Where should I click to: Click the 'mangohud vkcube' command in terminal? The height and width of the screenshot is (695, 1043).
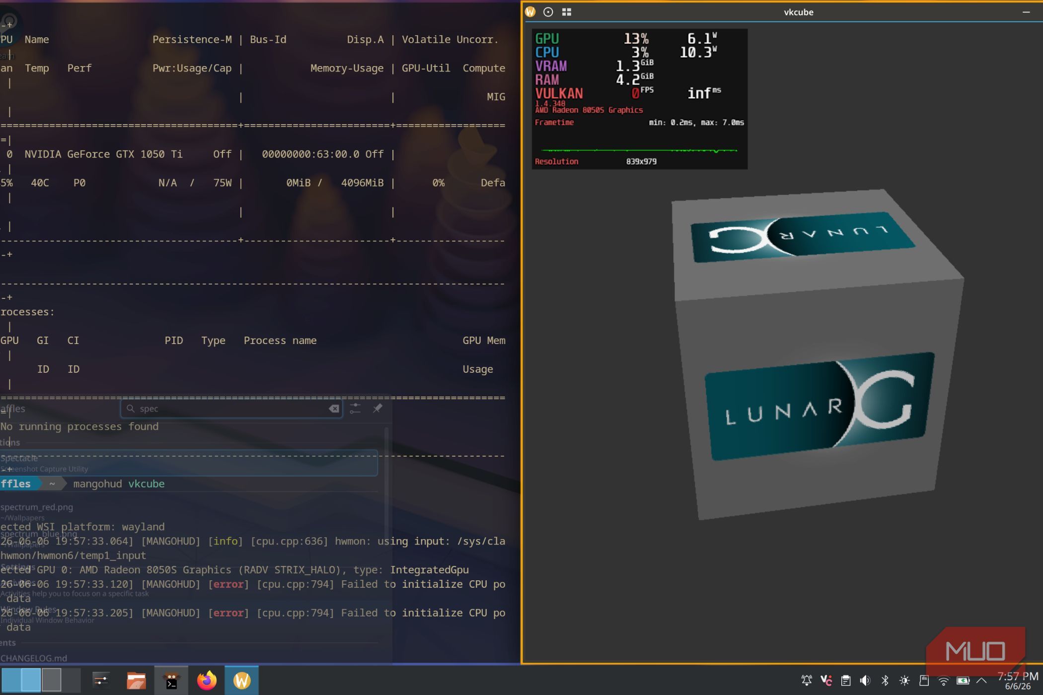click(119, 484)
